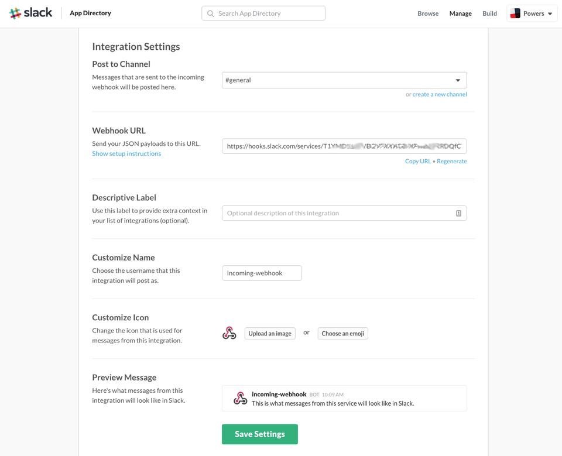This screenshot has width=562, height=456.
Task: Open the Build menu item
Action: (x=489, y=13)
